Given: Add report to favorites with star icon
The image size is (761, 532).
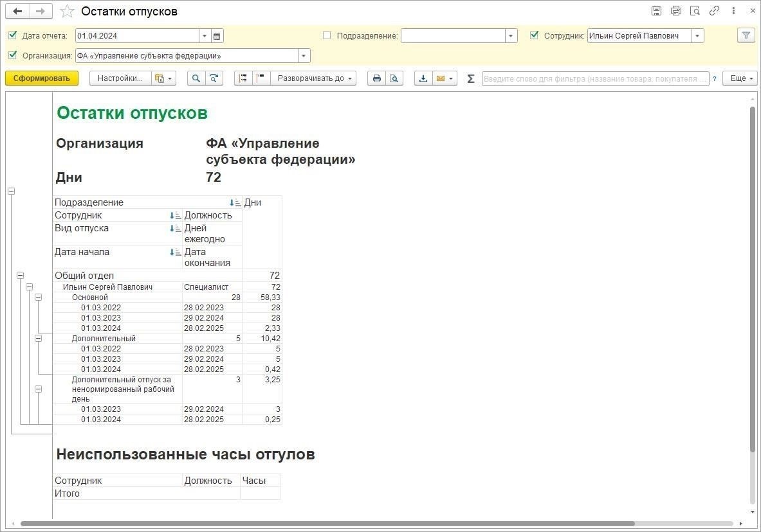Looking at the screenshot, I should (67, 12).
